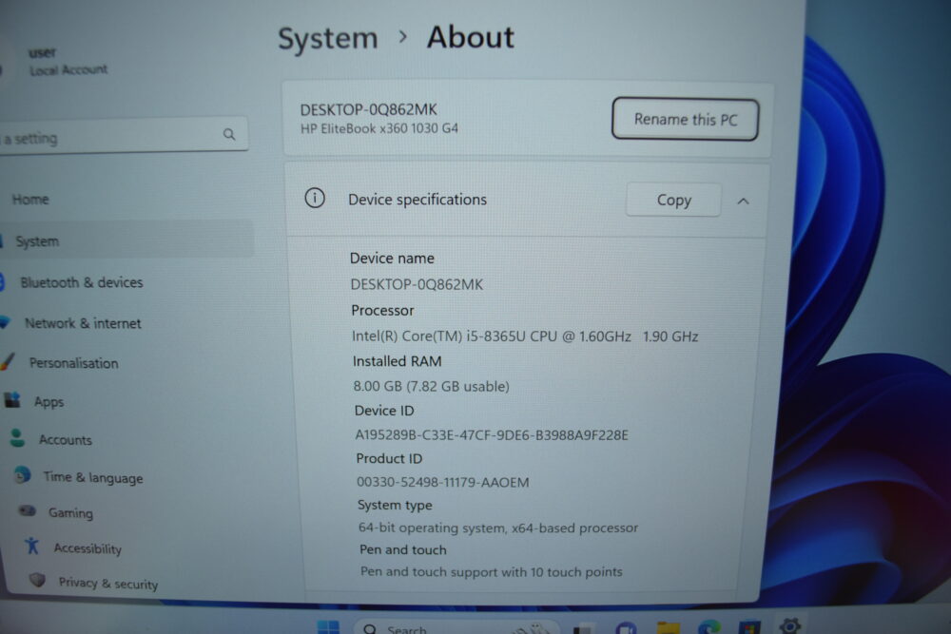Click the 64-bit operating system text
This screenshot has height=634, width=951.
click(498, 528)
